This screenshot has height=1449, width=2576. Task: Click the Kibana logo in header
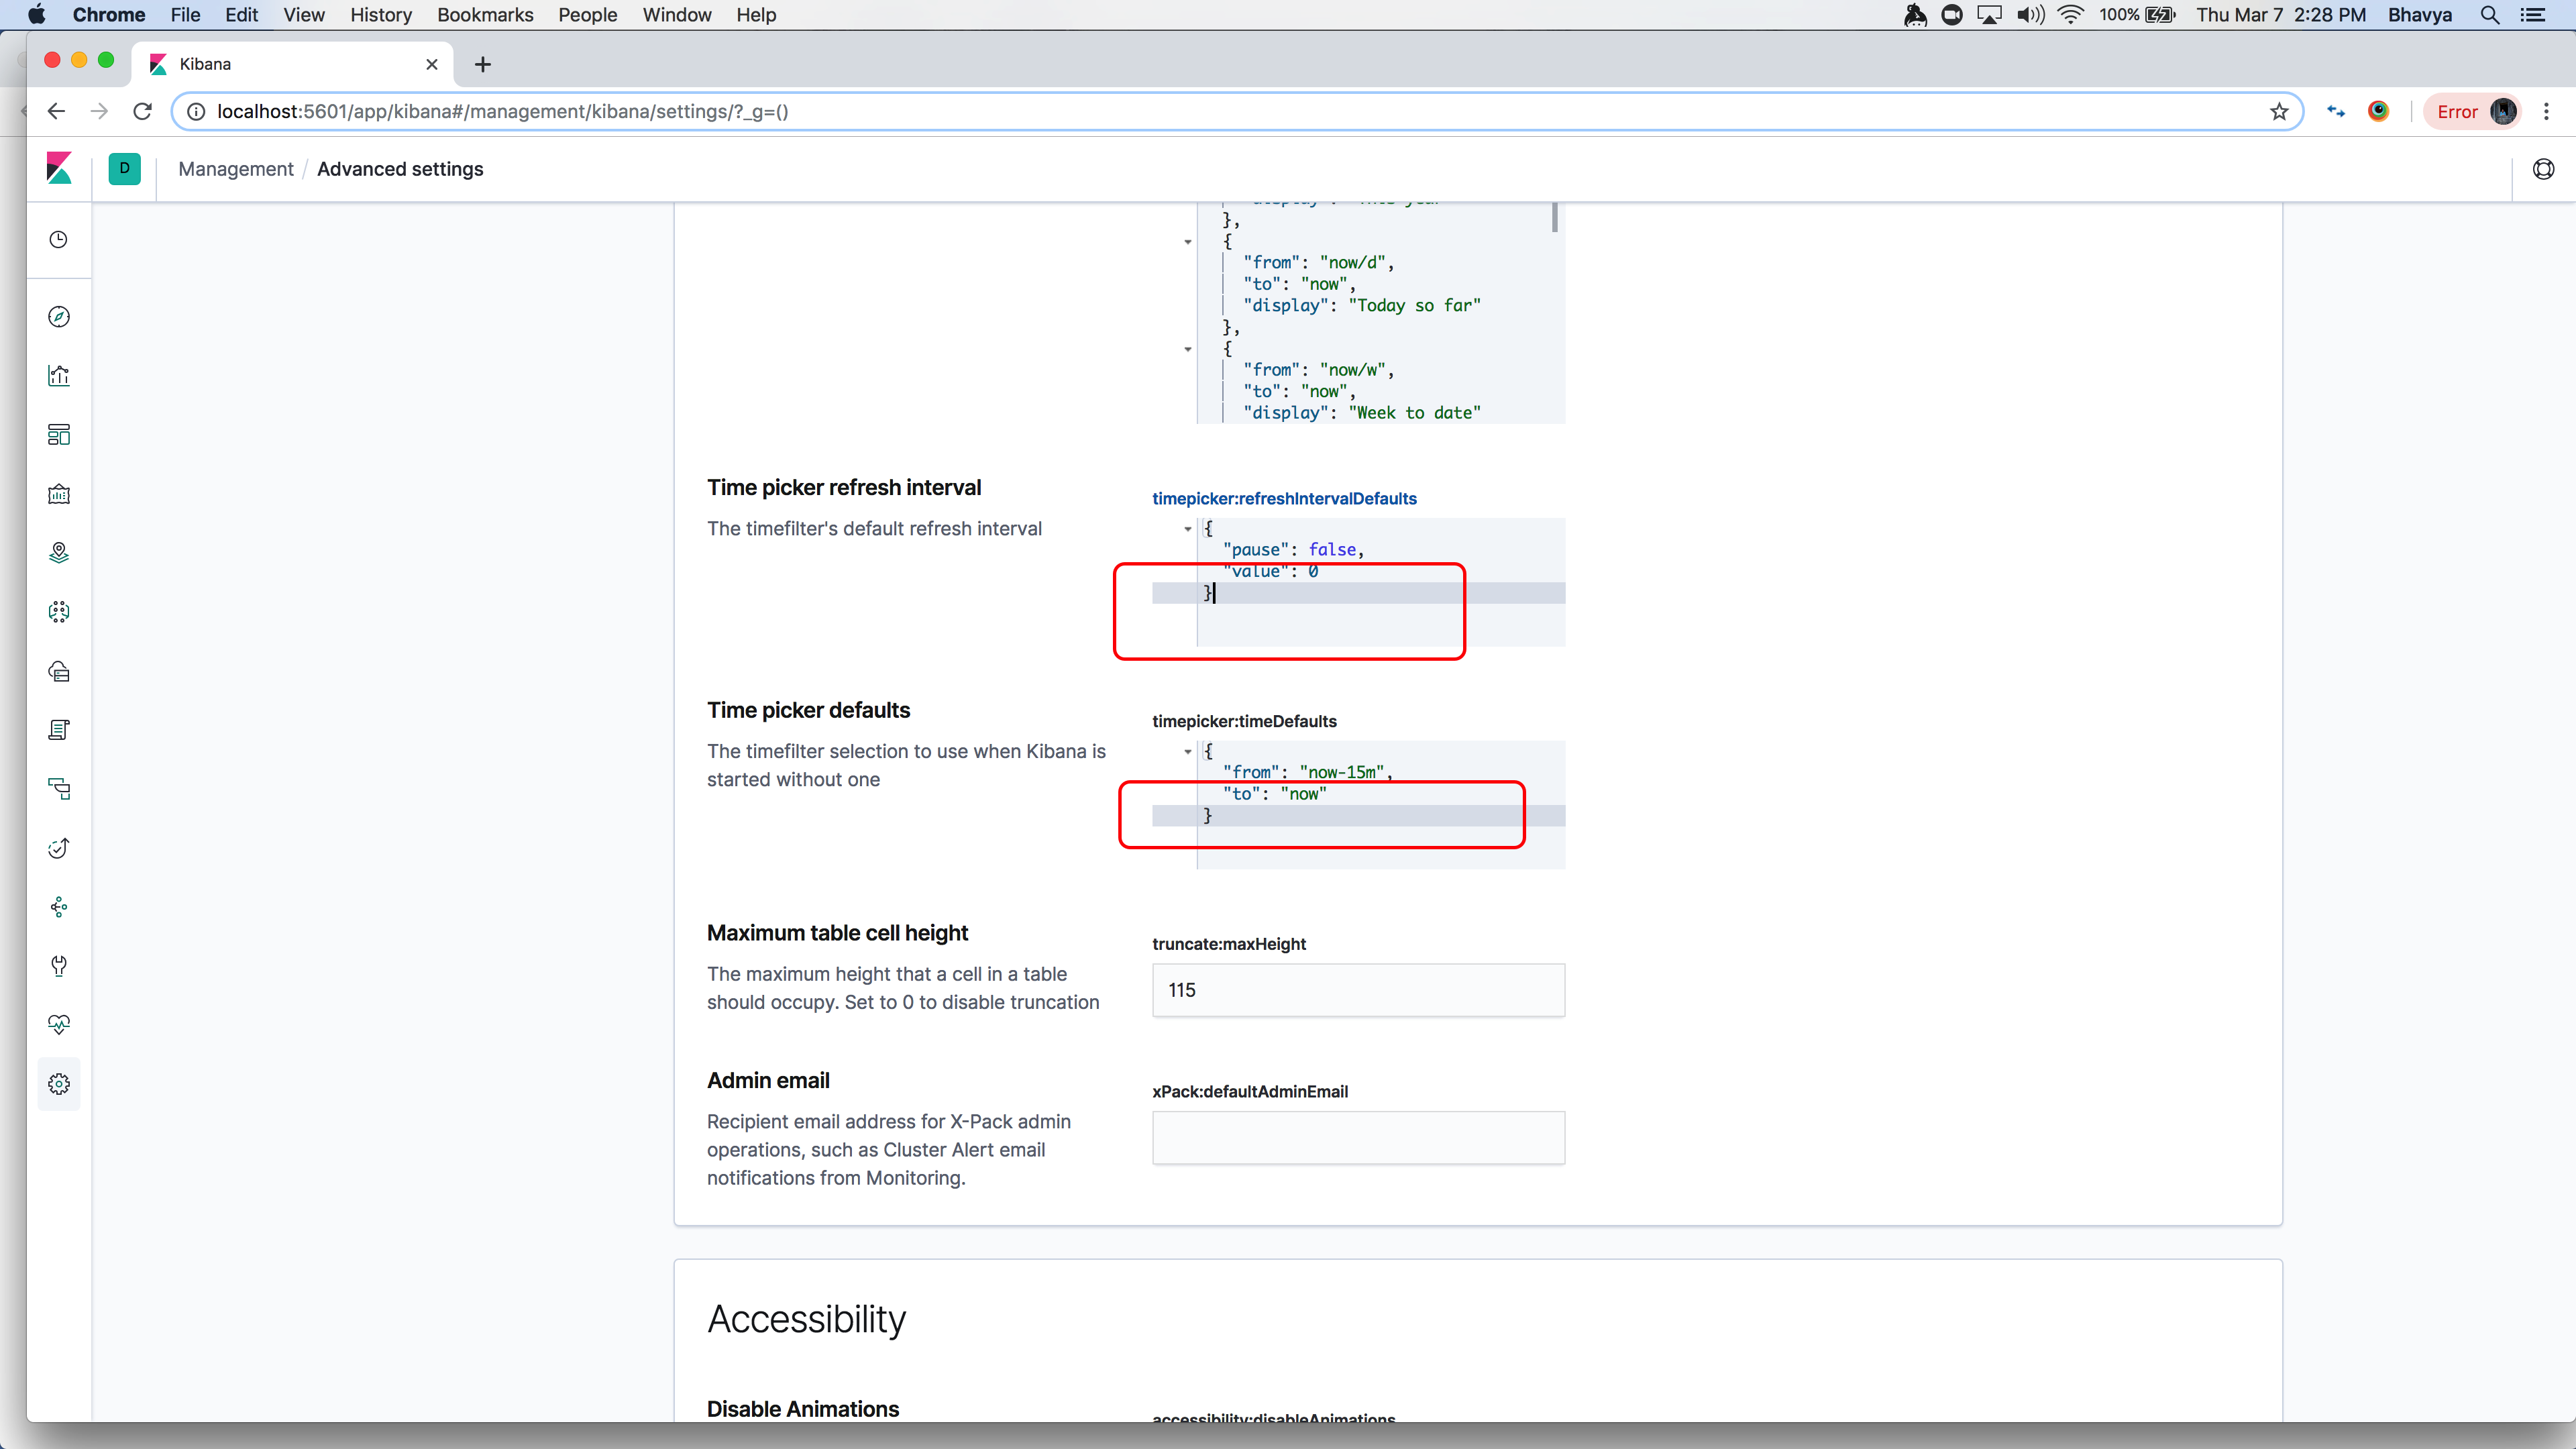pyautogui.click(x=59, y=168)
